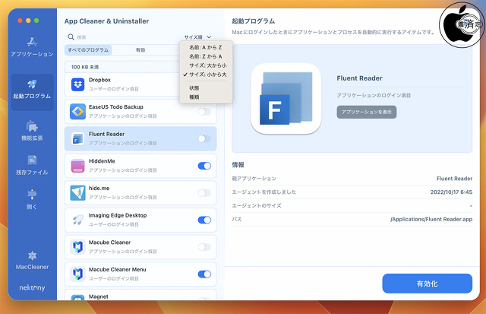Image resolution: width=486 pixels, height=314 pixels.
Task: Click the 親アプリケーション label
Action: tap(254, 179)
